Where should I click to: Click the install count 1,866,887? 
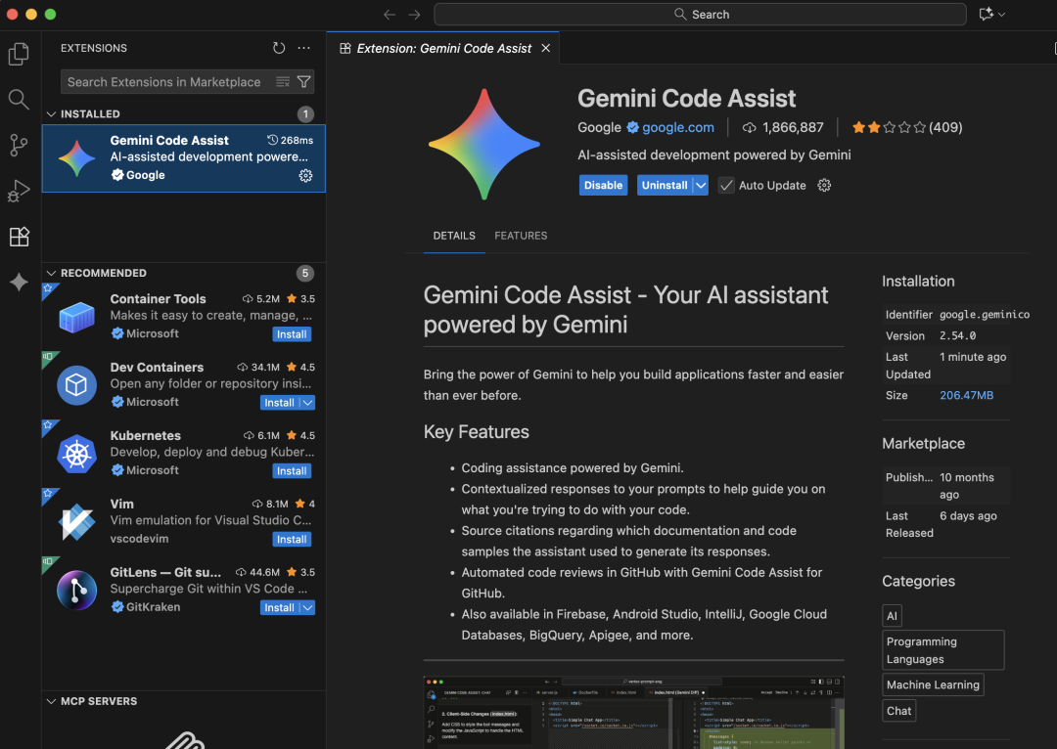tap(783, 127)
